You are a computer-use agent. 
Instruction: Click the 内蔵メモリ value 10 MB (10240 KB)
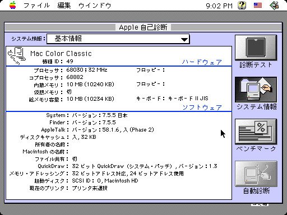(90, 85)
